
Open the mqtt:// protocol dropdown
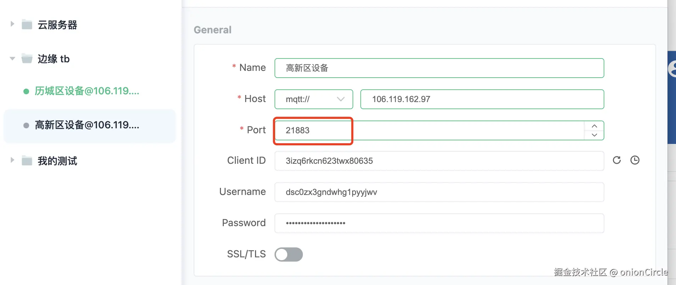(x=314, y=99)
